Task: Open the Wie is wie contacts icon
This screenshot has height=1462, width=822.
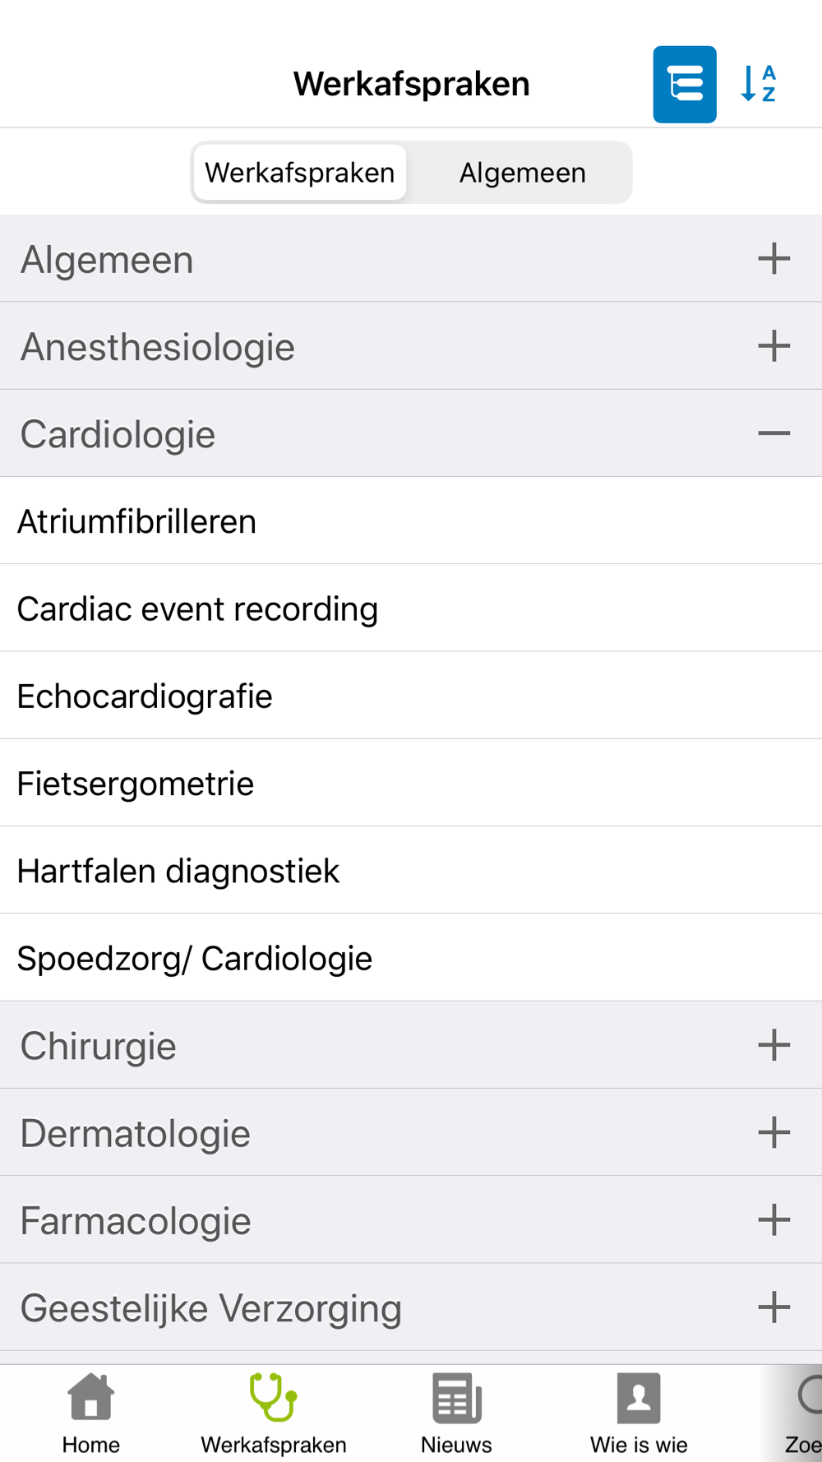Action: point(639,1397)
